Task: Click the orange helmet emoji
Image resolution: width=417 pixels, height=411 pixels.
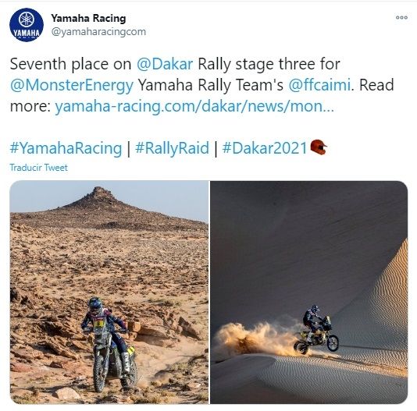Action: pos(319,147)
